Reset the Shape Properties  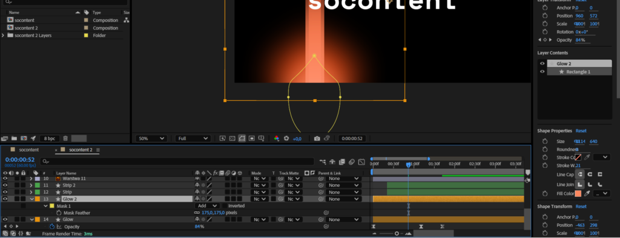tap(581, 130)
